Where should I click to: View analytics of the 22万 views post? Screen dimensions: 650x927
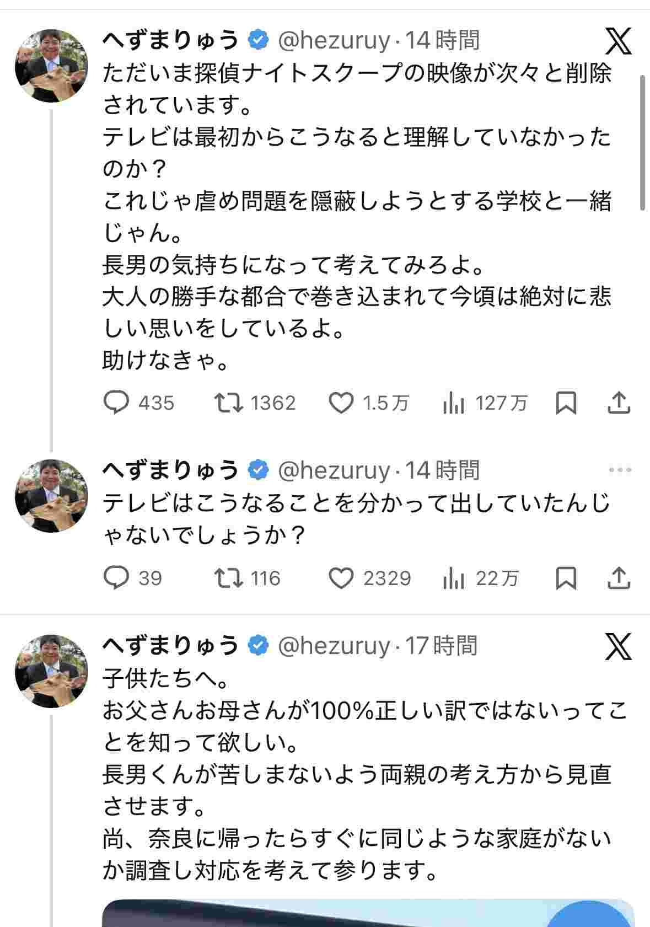click(x=454, y=578)
